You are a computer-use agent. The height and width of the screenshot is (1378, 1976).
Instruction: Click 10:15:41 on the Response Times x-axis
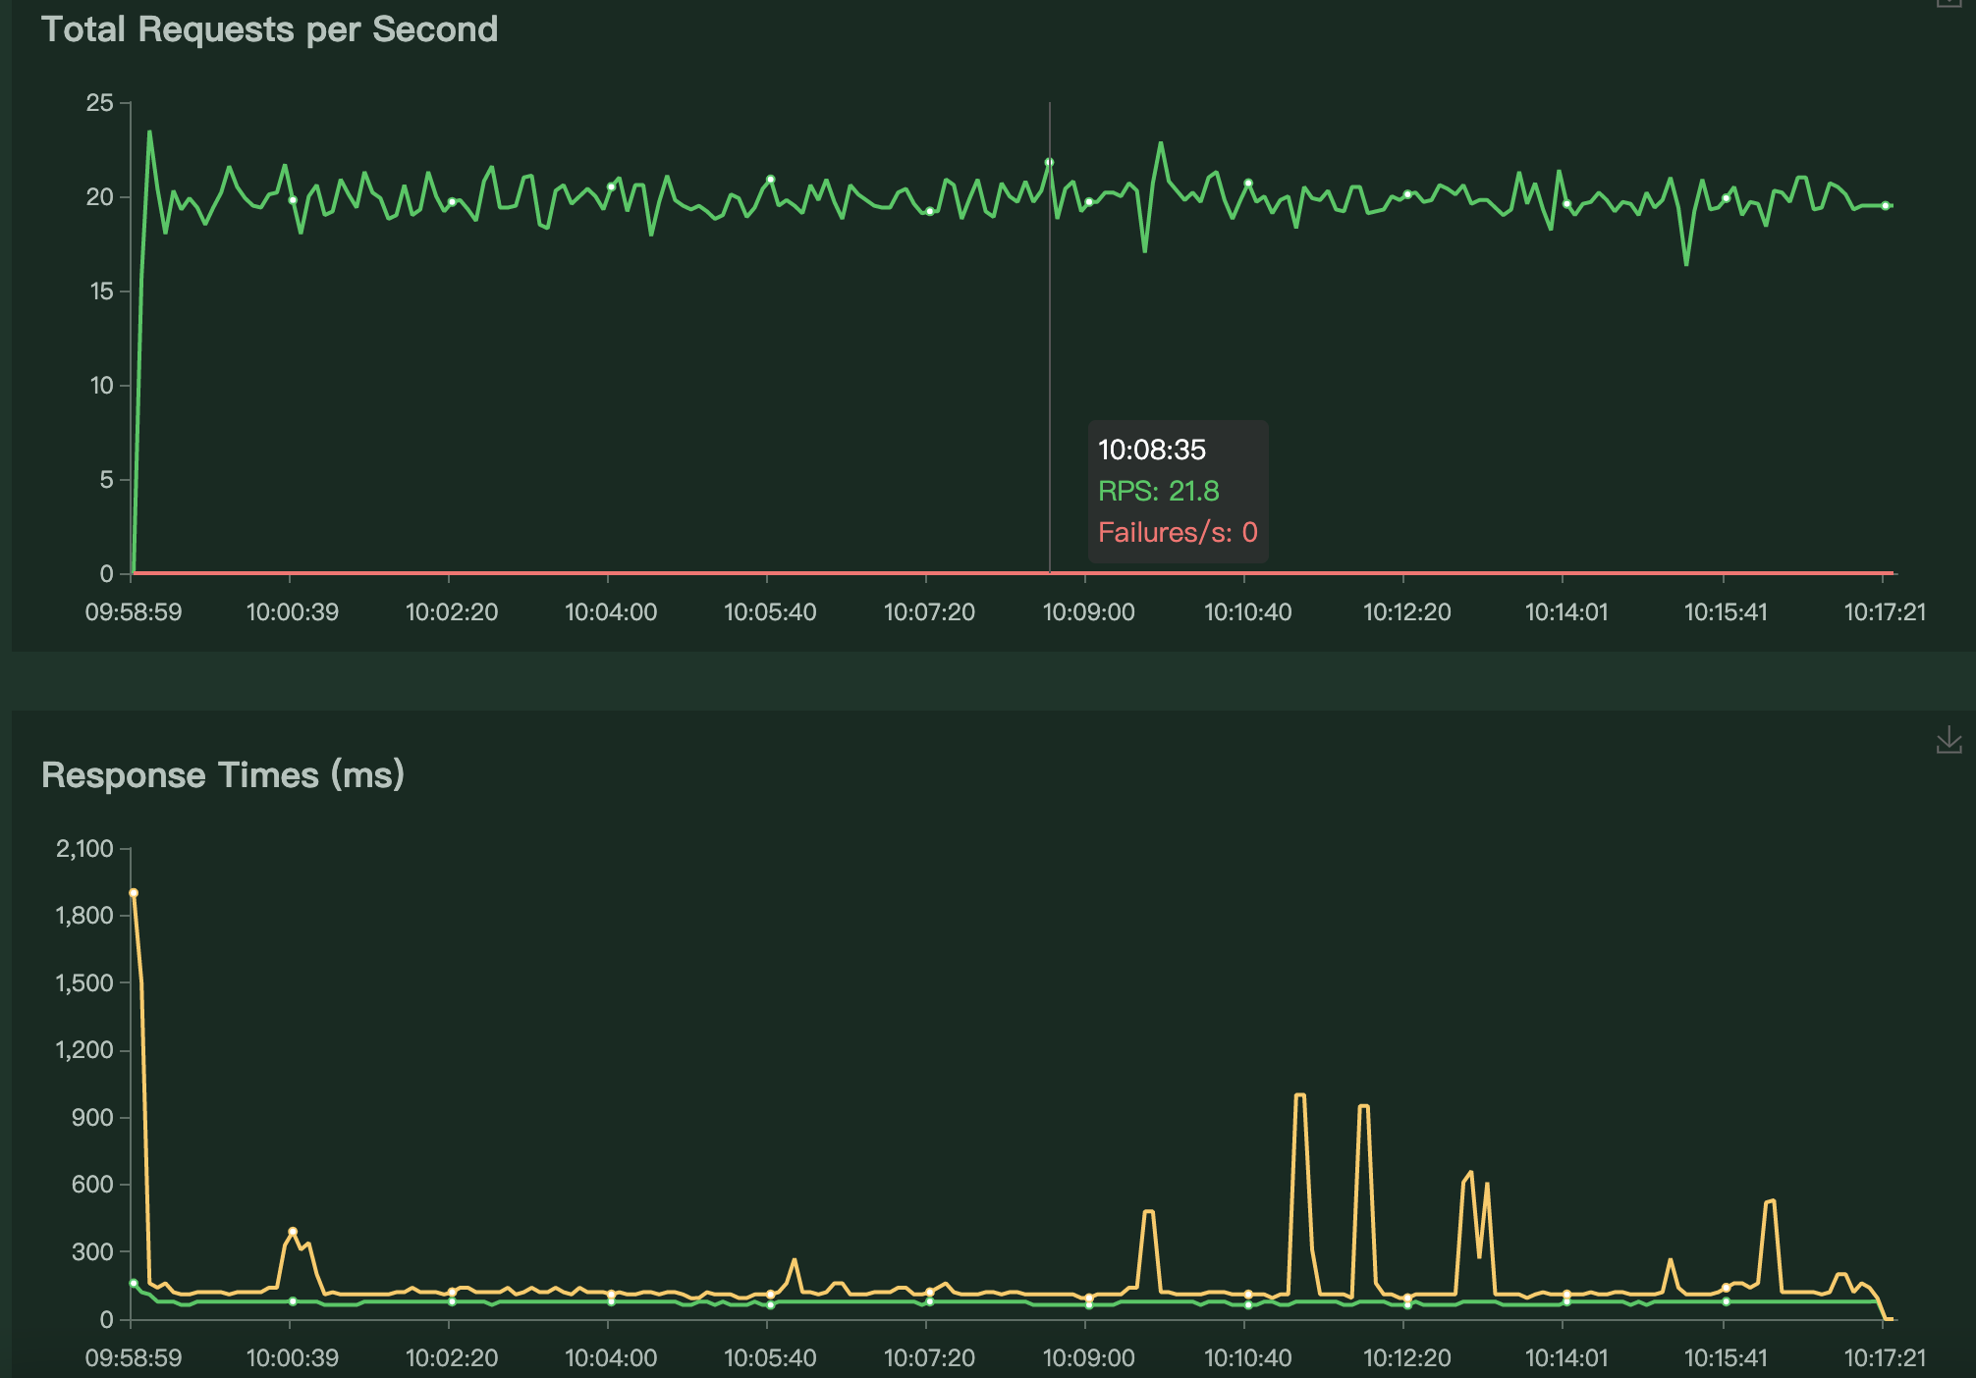pos(1726,1358)
